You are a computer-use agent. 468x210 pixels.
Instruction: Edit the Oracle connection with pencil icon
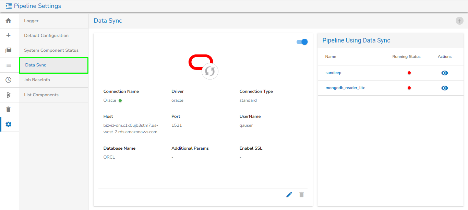point(289,195)
